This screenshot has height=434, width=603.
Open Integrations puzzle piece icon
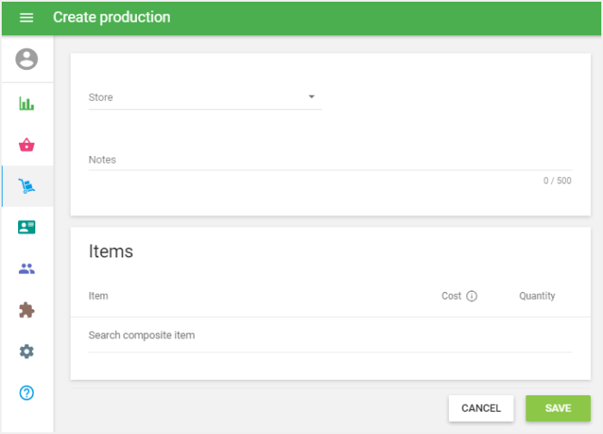point(27,310)
